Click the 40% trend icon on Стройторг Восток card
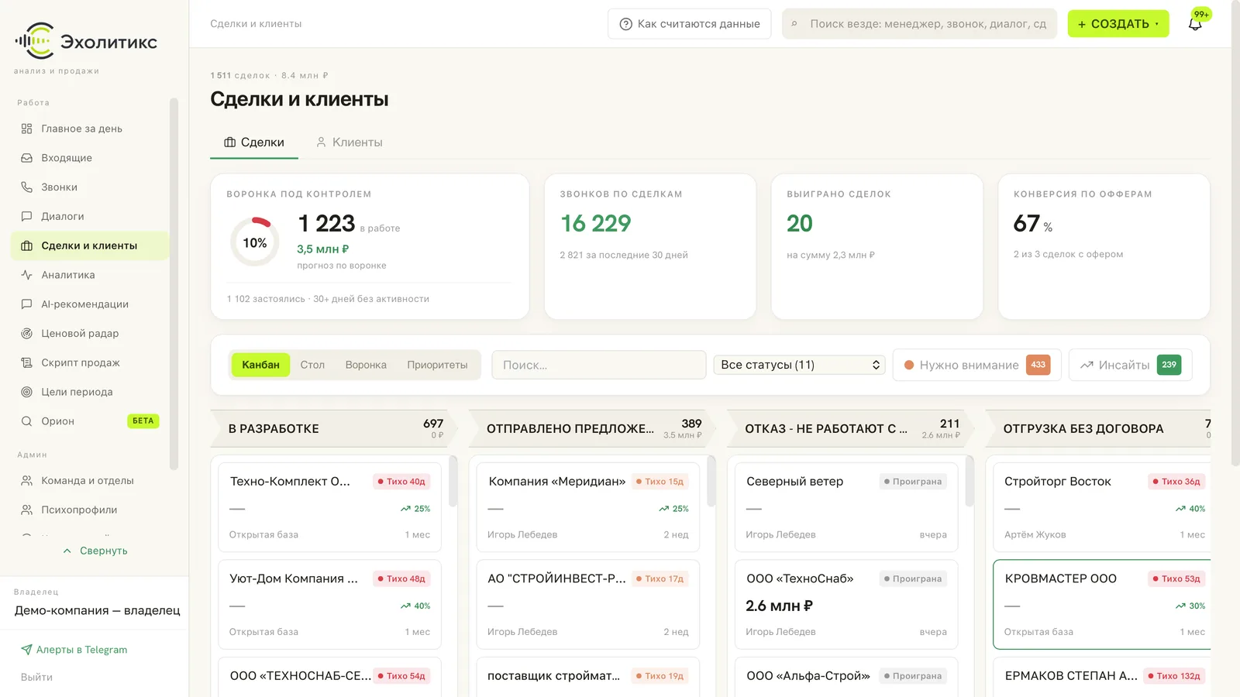Screen dimensions: 1240x697 coord(1180,509)
